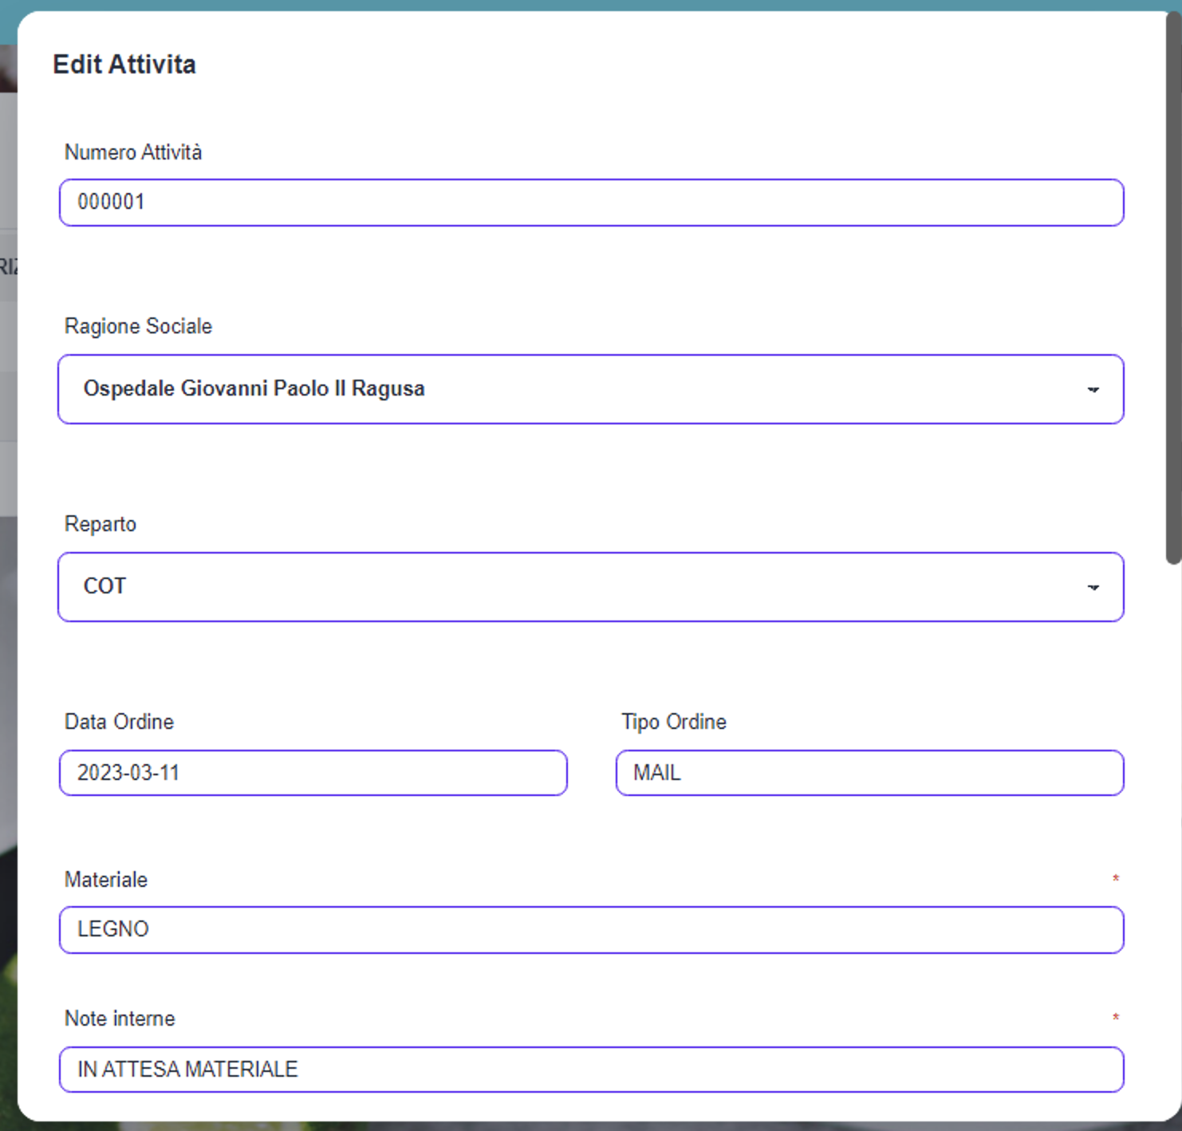Click the Ragione Sociale dropdown arrow
The image size is (1182, 1131).
(x=1093, y=389)
